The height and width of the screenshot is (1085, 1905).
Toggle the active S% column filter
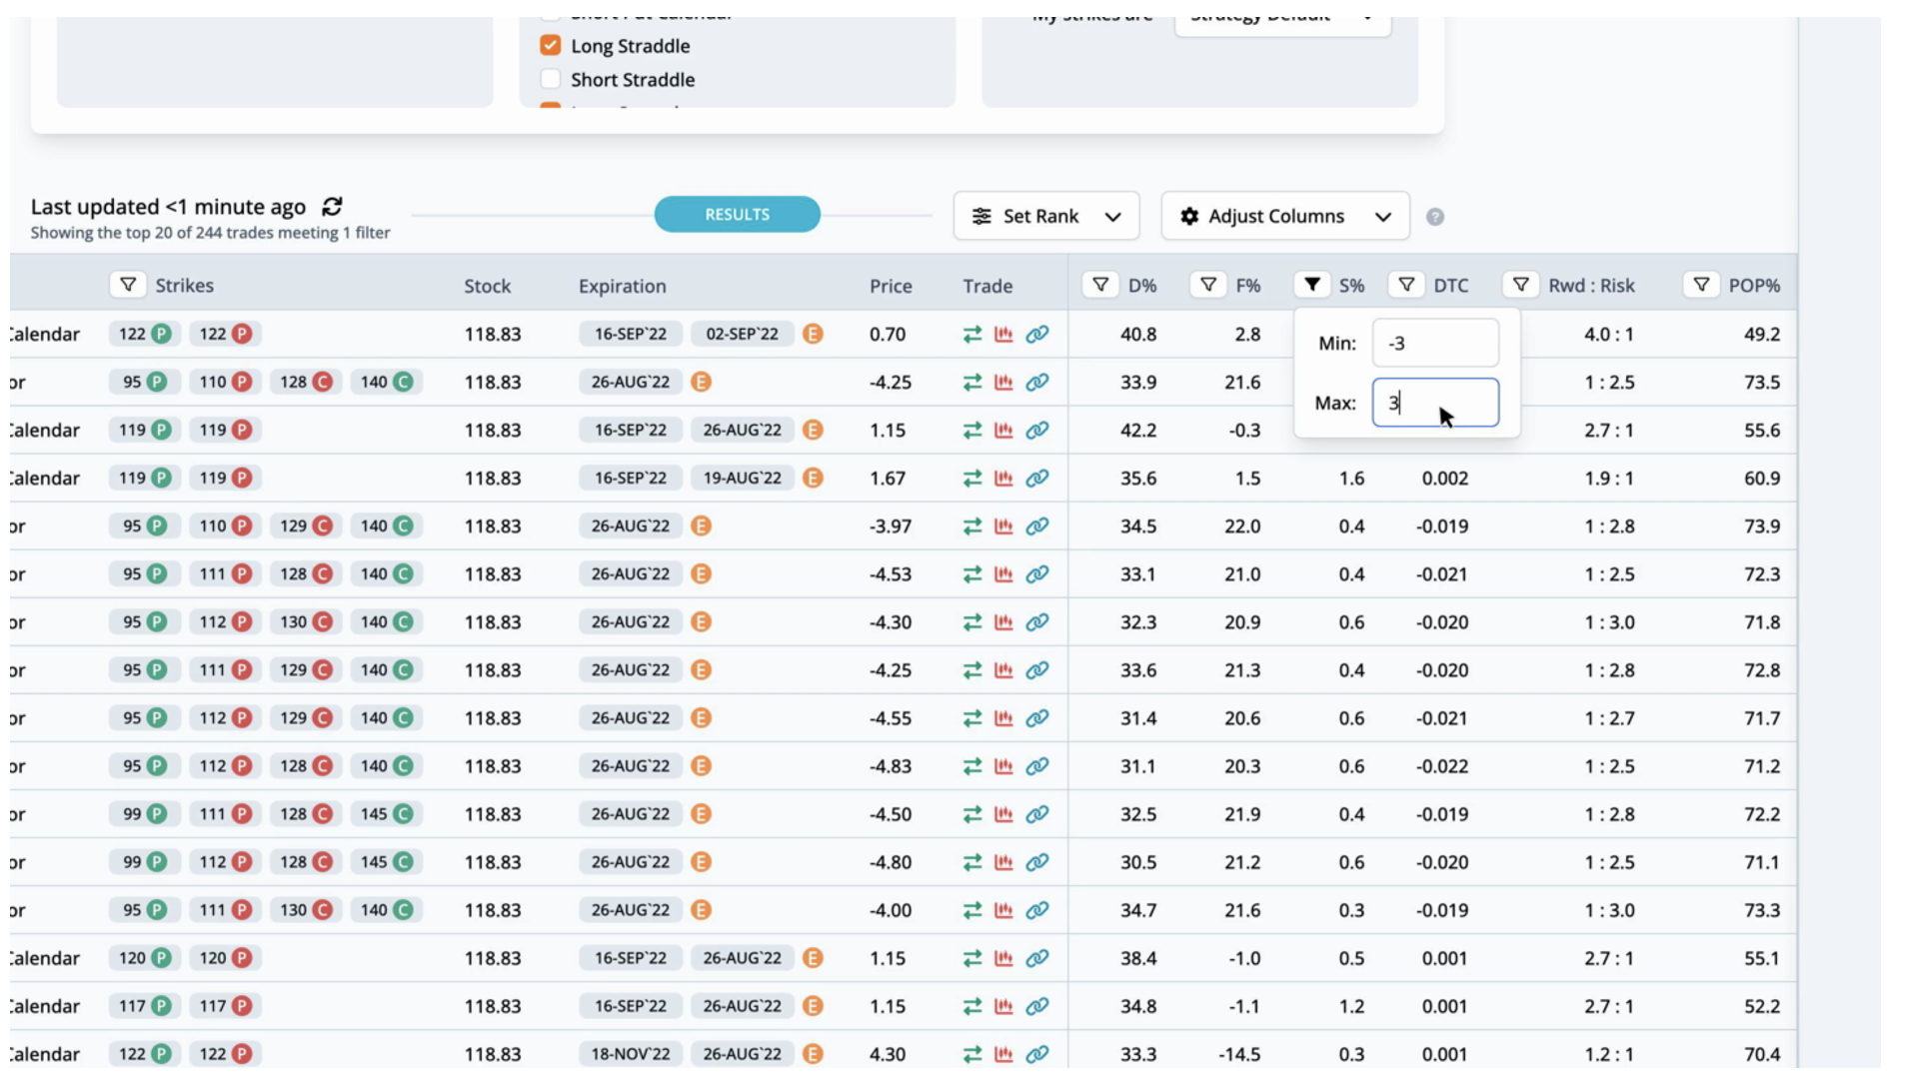[x=1311, y=286]
